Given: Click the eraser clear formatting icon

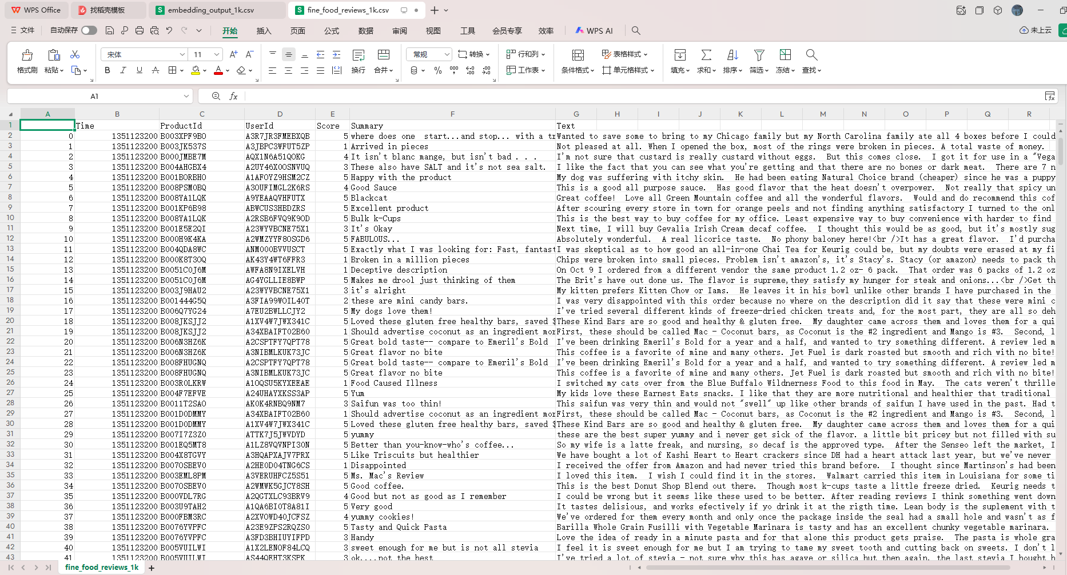Looking at the screenshot, I should [241, 70].
